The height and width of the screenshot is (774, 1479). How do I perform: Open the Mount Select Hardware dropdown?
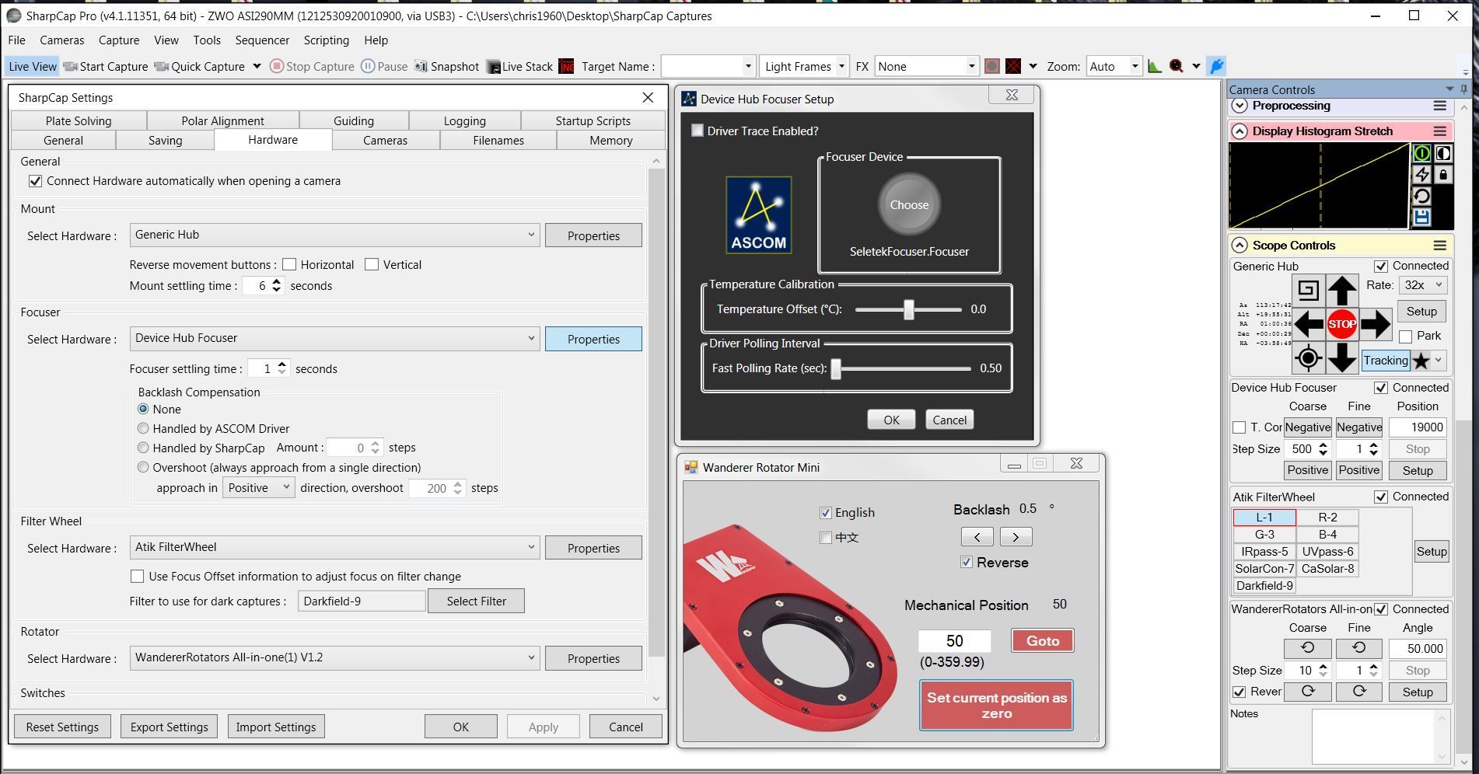(x=334, y=235)
